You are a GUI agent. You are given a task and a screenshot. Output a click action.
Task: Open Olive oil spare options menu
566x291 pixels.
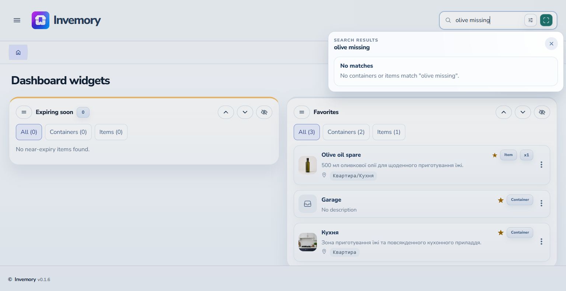541,164
